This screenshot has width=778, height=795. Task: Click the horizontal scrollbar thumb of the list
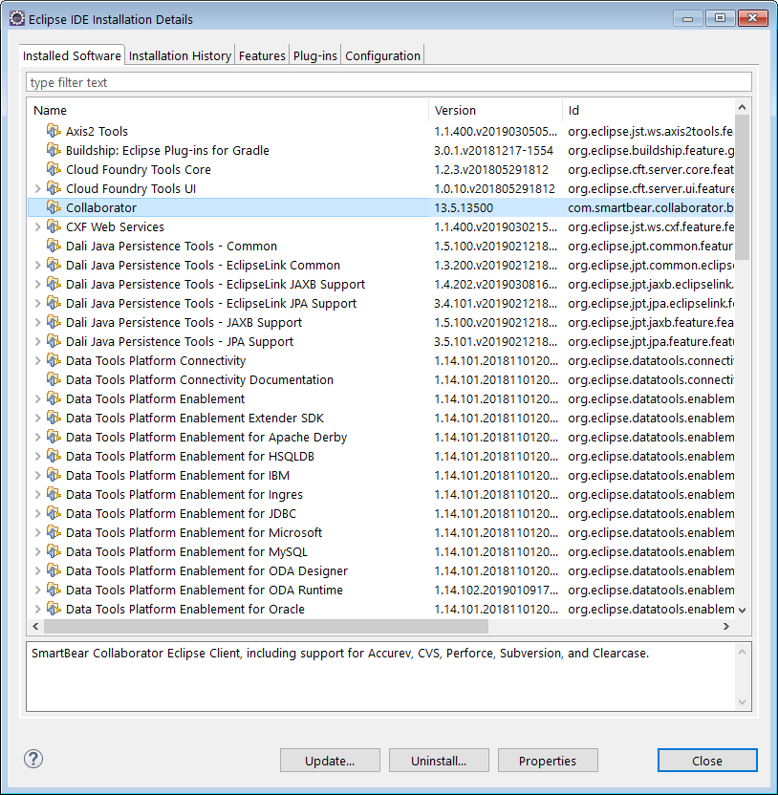point(267,626)
